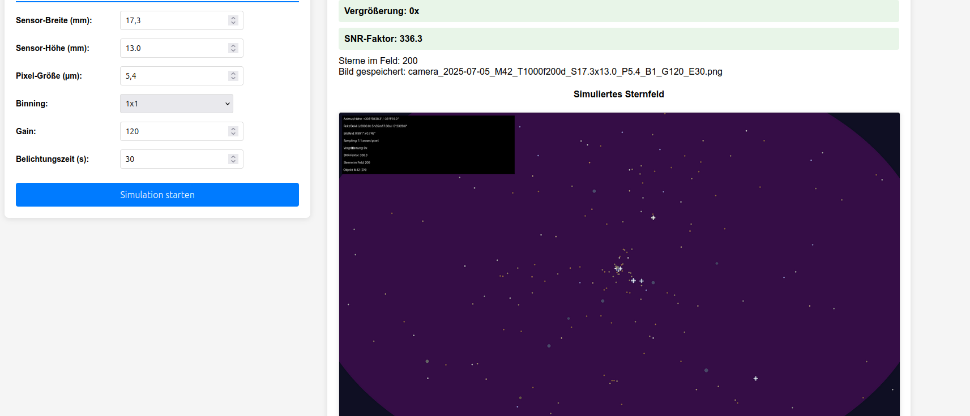Open the Binning dropdown showing 1x1
This screenshot has width=970, height=416.
coord(177,104)
